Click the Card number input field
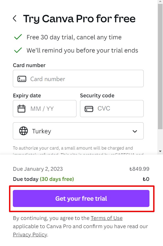163x246 pixels. tap(78, 79)
